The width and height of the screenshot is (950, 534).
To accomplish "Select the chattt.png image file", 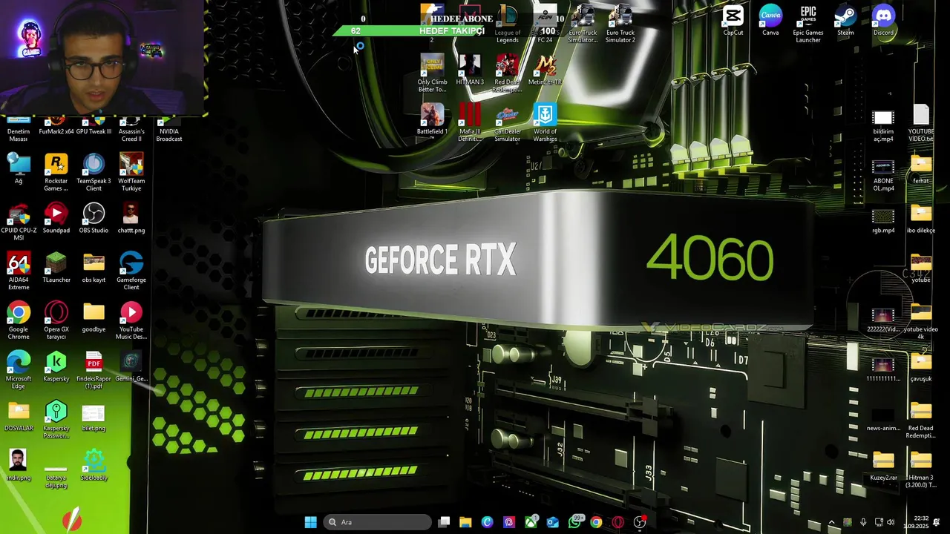I will (131, 220).
